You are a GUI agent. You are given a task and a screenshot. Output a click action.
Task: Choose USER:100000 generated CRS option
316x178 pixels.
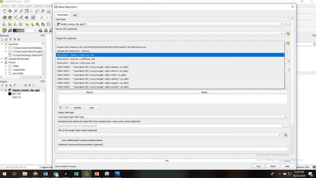tap(170, 67)
